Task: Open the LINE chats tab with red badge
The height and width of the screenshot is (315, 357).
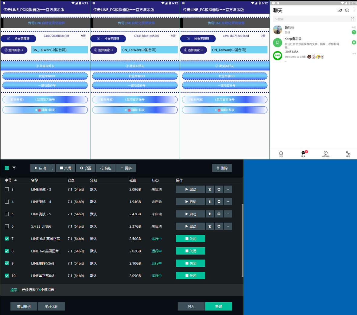Action: coord(304,154)
